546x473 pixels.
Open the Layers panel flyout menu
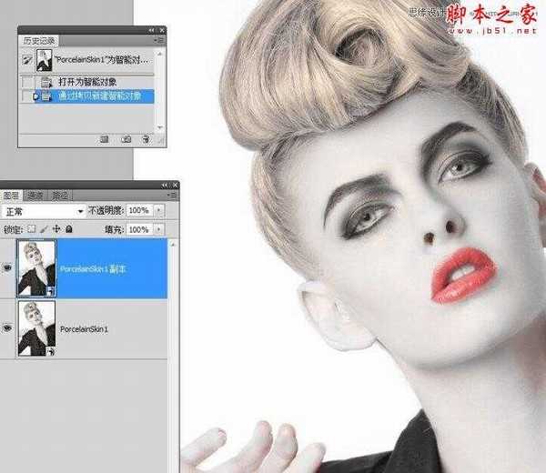[x=172, y=196]
